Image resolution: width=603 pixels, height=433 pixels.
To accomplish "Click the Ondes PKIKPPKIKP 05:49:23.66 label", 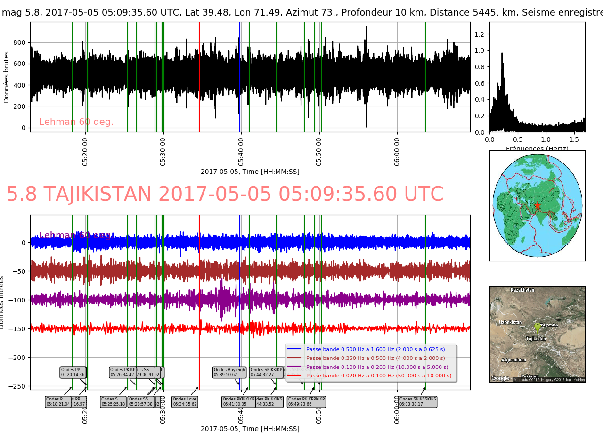I will coord(306,401).
